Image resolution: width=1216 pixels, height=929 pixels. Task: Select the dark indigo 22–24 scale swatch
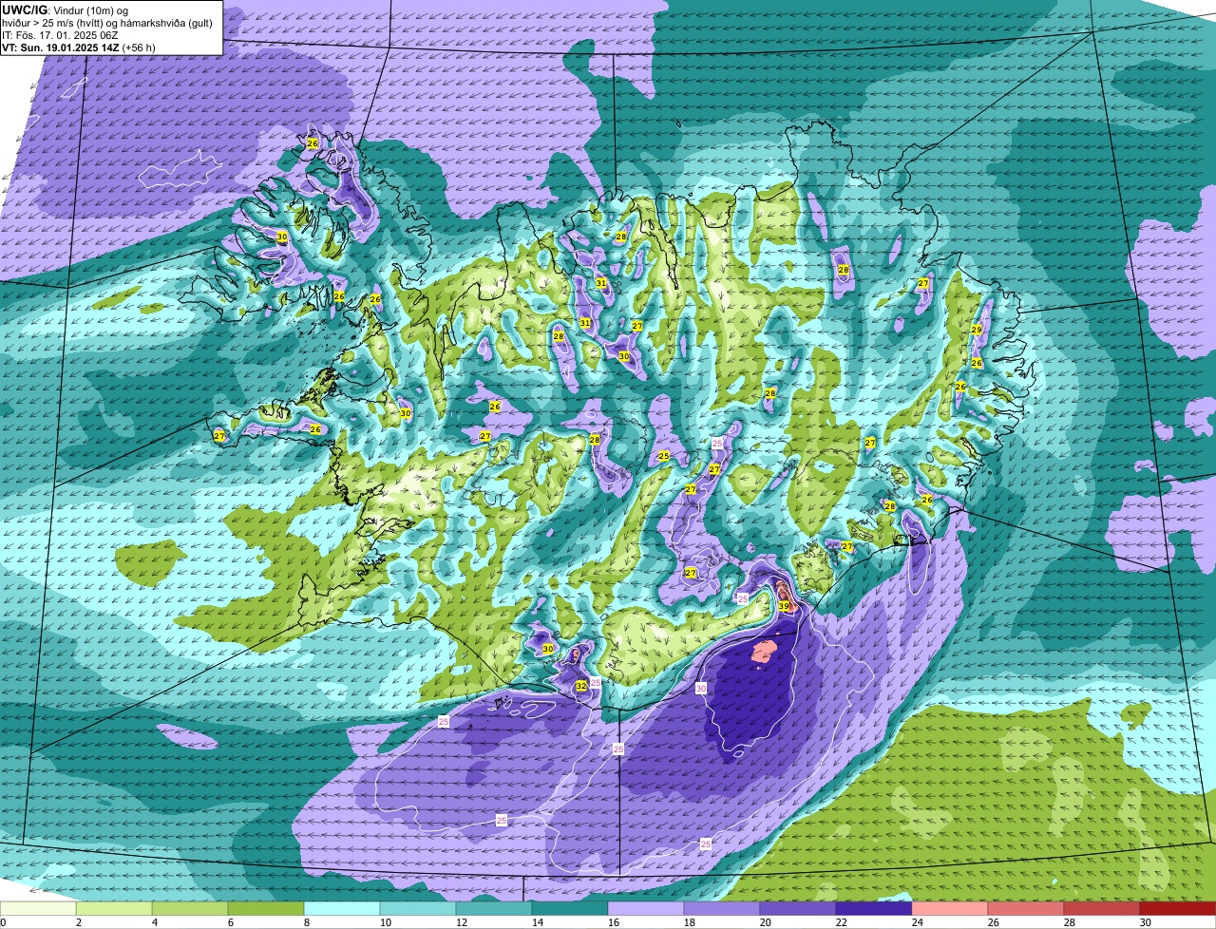pyautogui.click(x=874, y=909)
